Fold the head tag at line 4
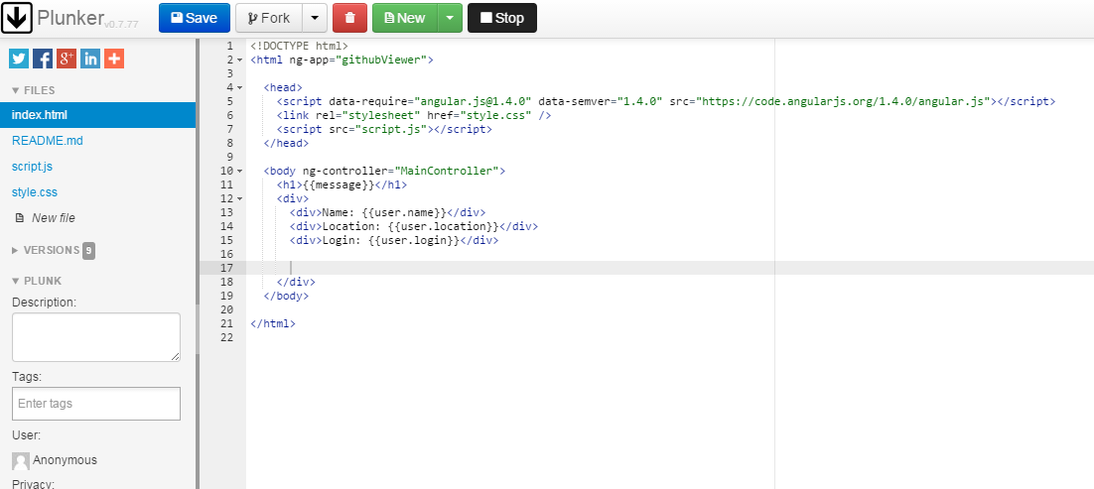 pyautogui.click(x=239, y=88)
